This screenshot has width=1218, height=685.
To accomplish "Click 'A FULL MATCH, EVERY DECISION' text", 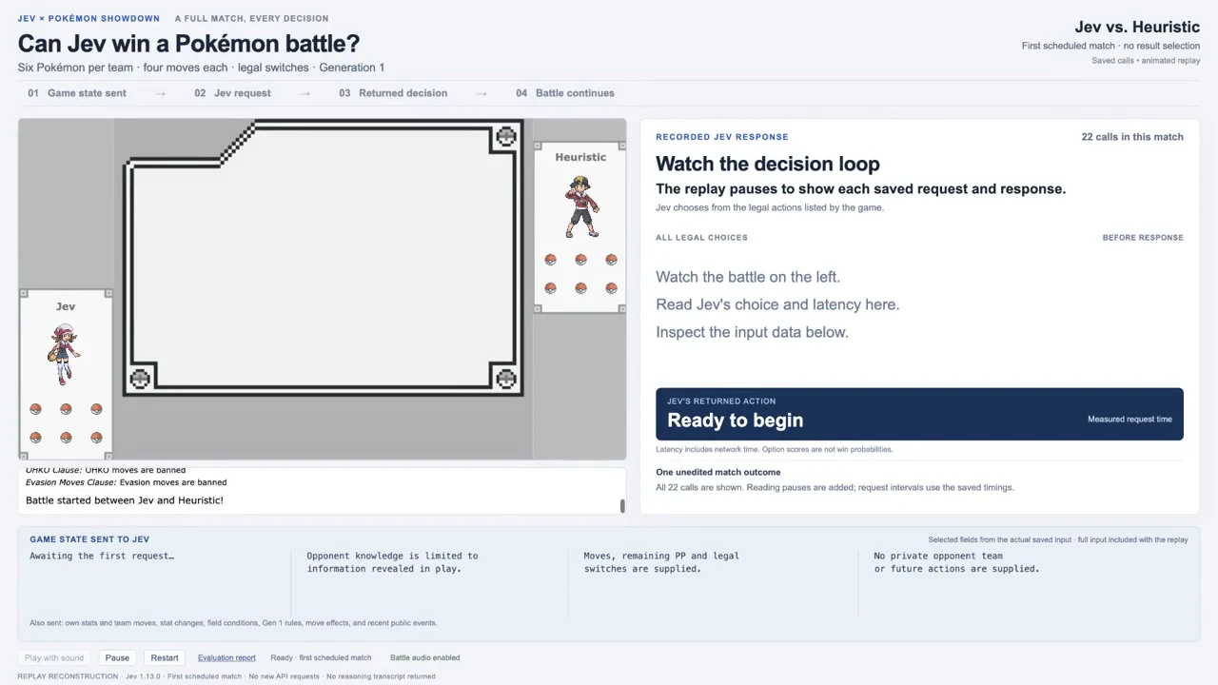I will [x=252, y=18].
